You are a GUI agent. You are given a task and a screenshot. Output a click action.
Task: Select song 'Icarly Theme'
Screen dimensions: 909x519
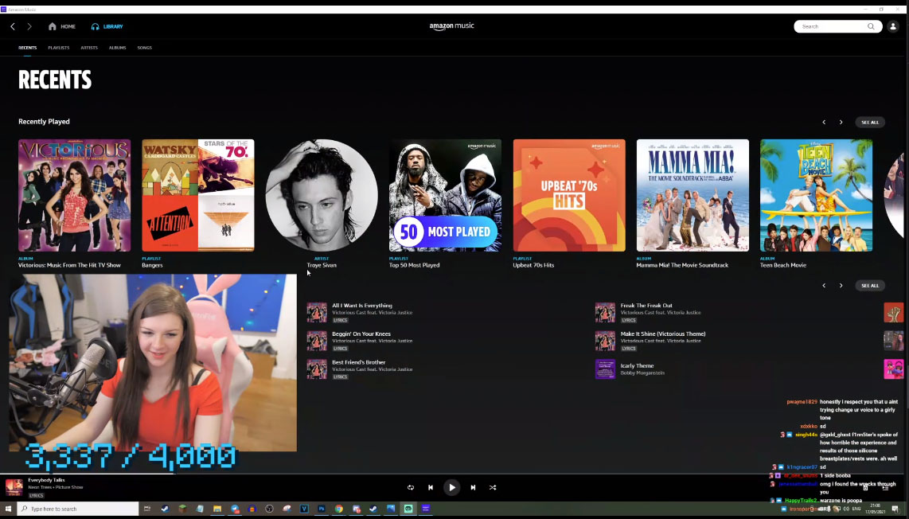point(637,366)
